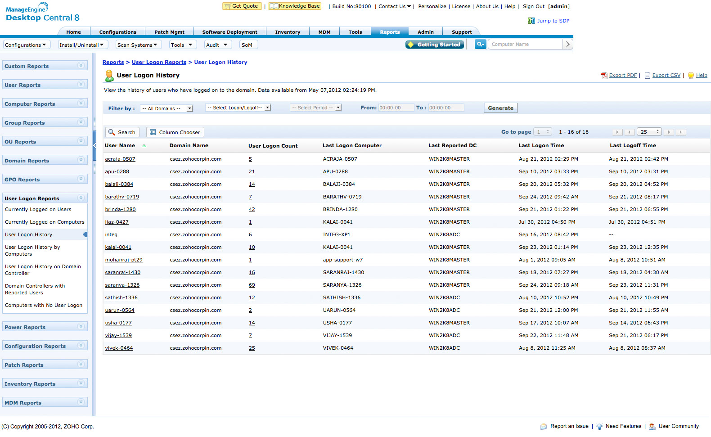Image resolution: width=711 pixels, height=437 pixels.
Task: Go to previous page arrow
Action: [x=630, y=132]
